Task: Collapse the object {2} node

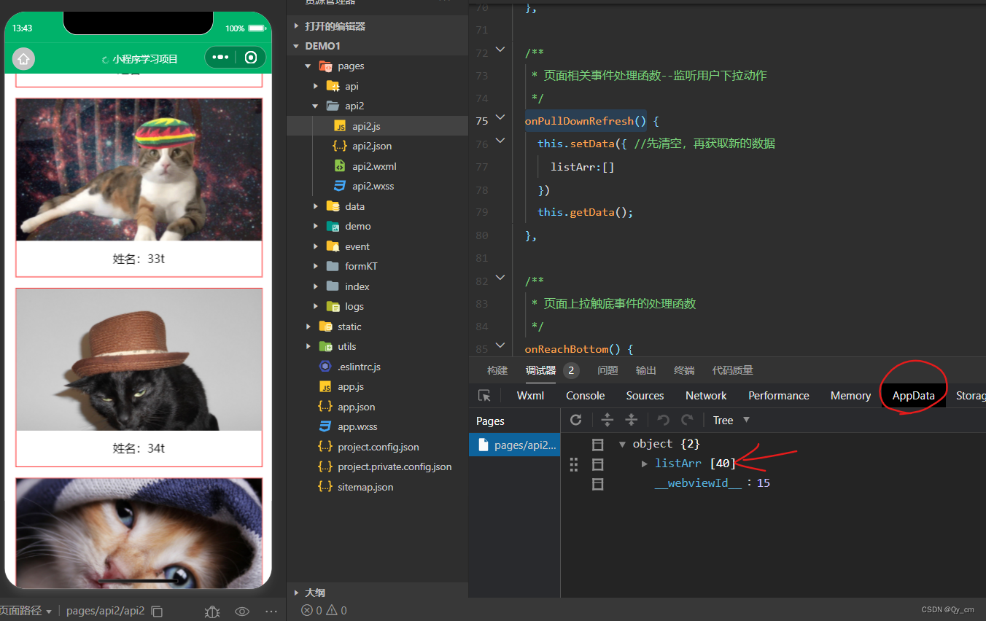Action: [622, 444]
